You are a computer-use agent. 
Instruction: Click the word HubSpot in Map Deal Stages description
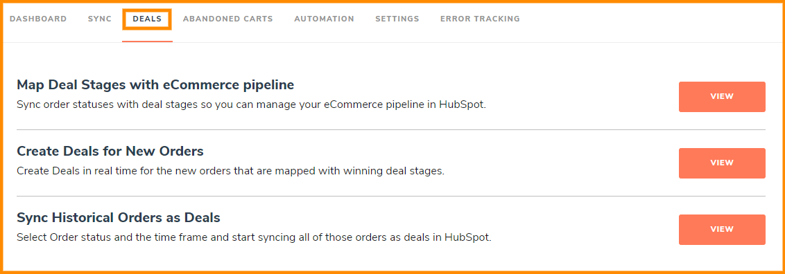(462, 106)
